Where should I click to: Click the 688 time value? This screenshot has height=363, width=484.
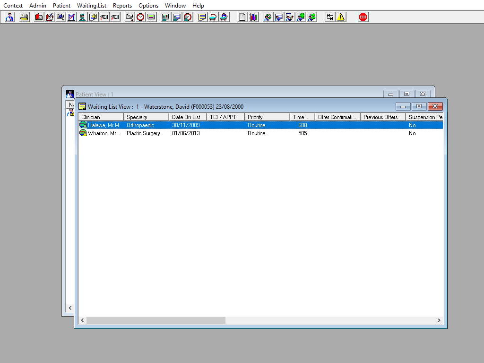302,125
